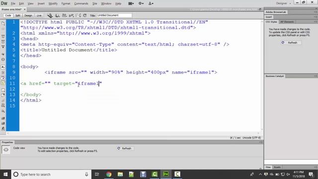Screen dimensions: 318x179
Task: Switch to Code view
Action: click(8, 15)
